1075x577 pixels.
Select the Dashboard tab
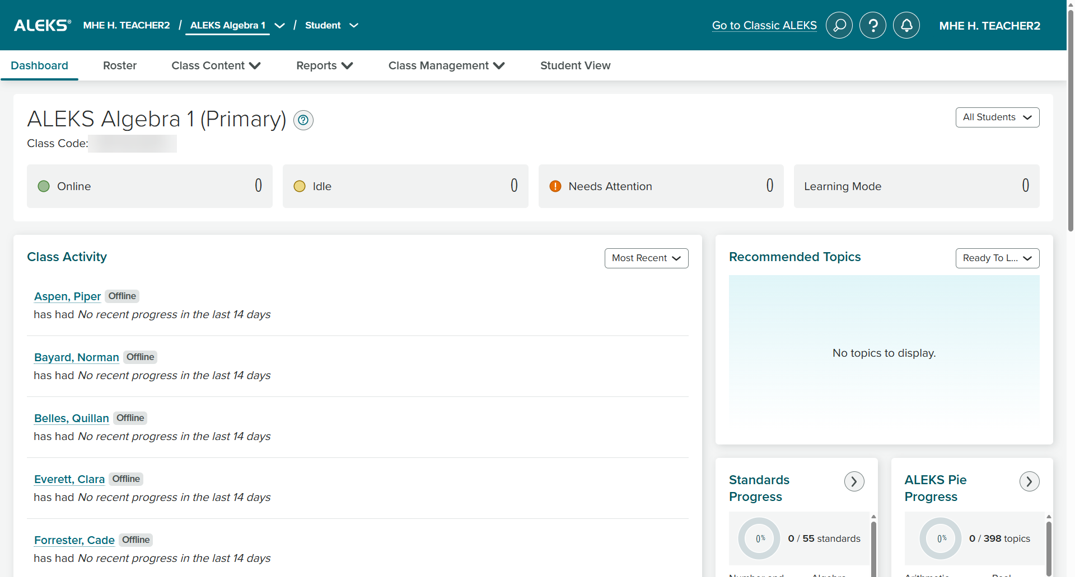(x=39, y=65)
